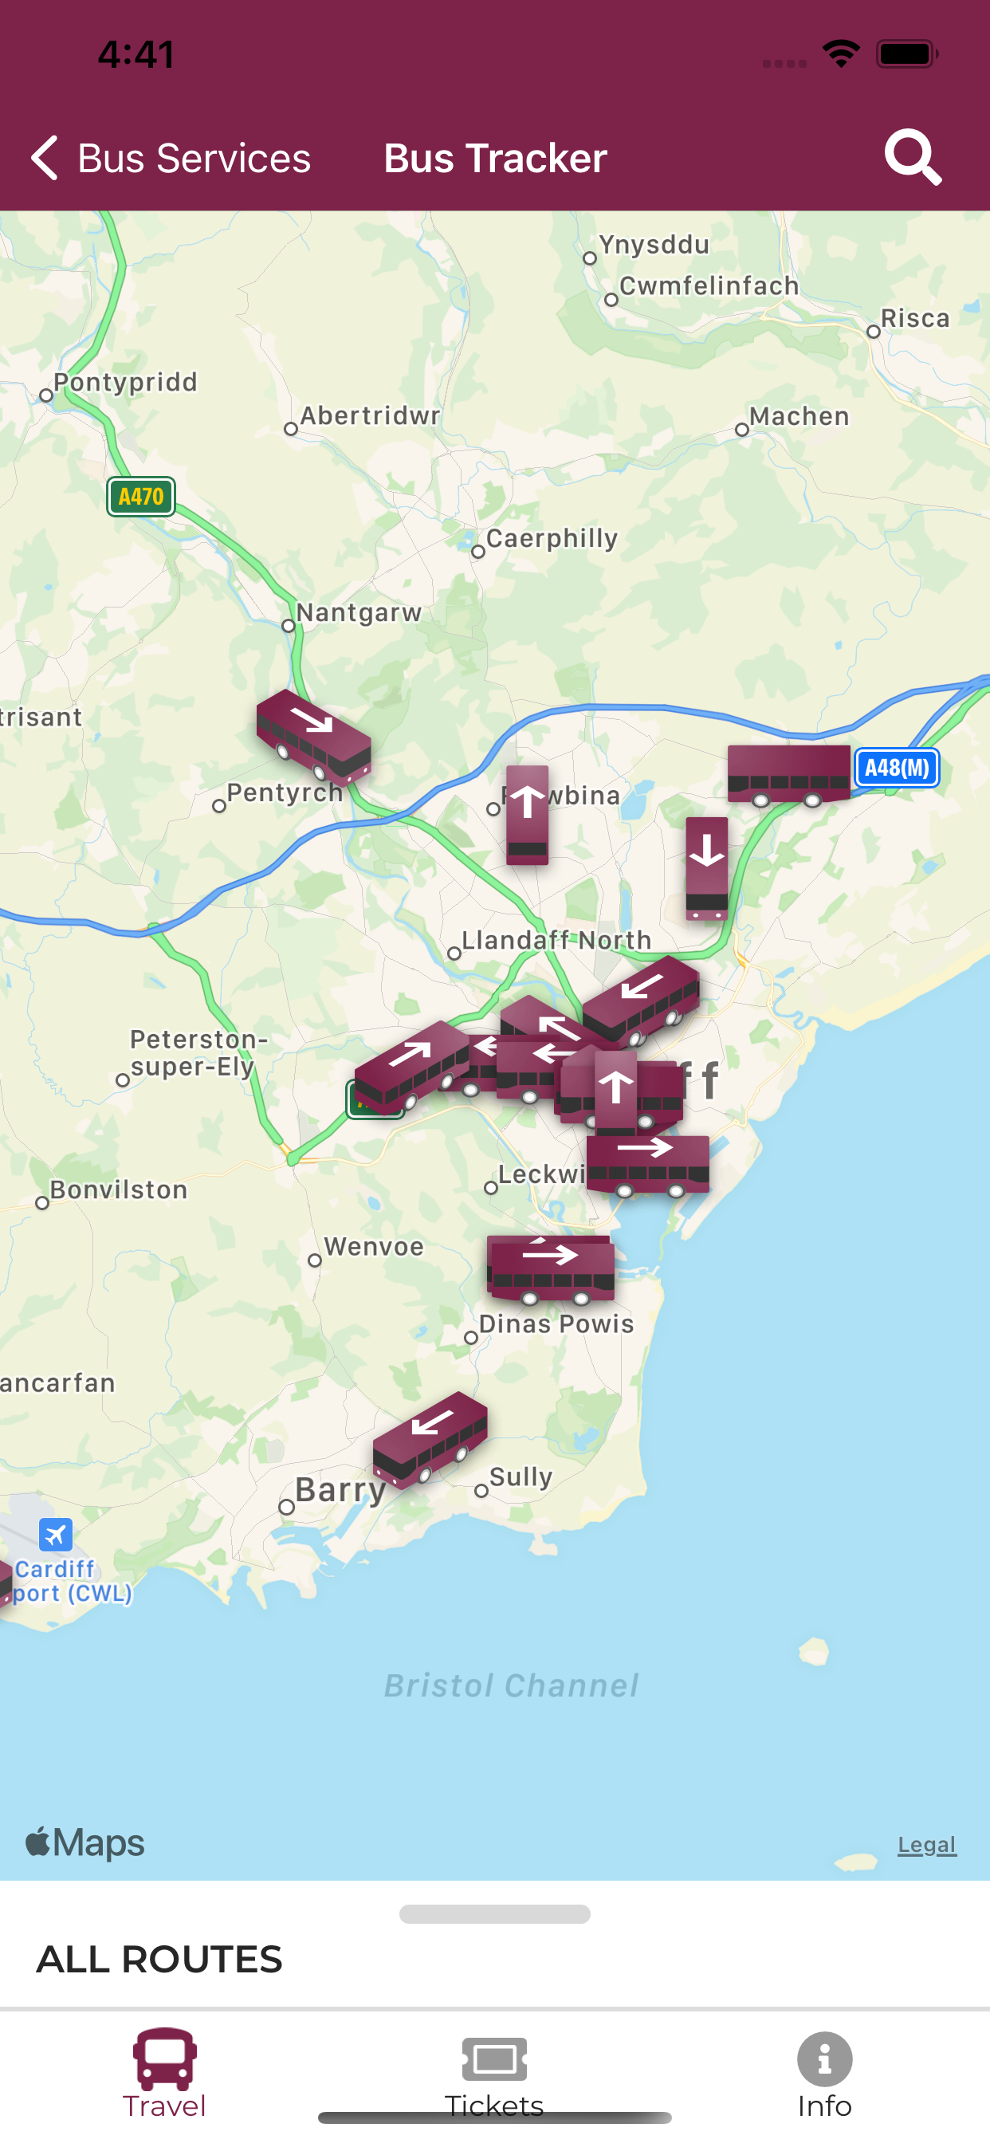Tap the search magnifier icon

coord(913,156)
